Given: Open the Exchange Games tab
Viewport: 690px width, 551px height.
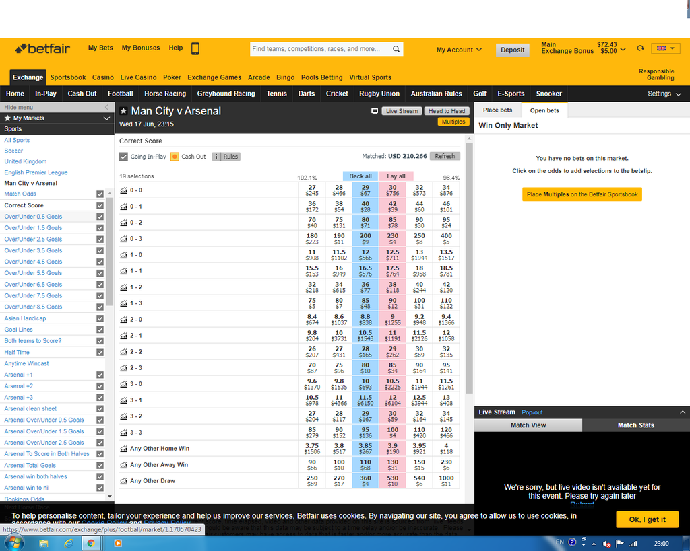Looking at the screenshot, I should [x=214, y=77].
